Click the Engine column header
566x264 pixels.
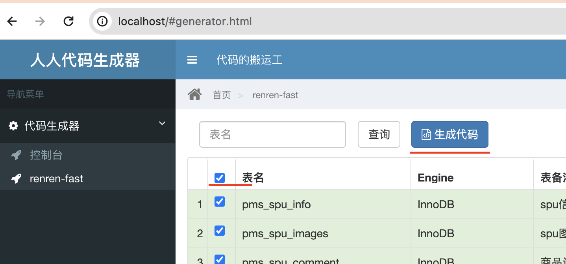[x=435, y=178]
